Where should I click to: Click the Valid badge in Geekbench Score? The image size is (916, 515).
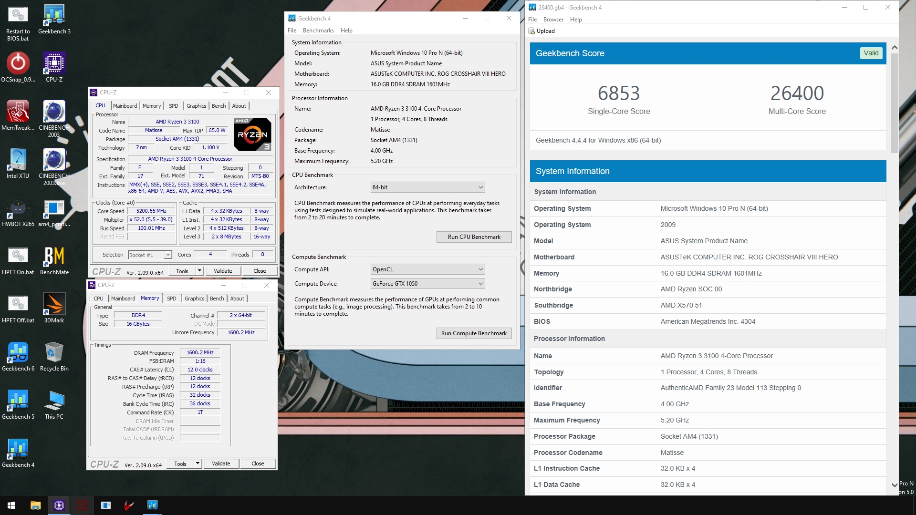[871, 53]
